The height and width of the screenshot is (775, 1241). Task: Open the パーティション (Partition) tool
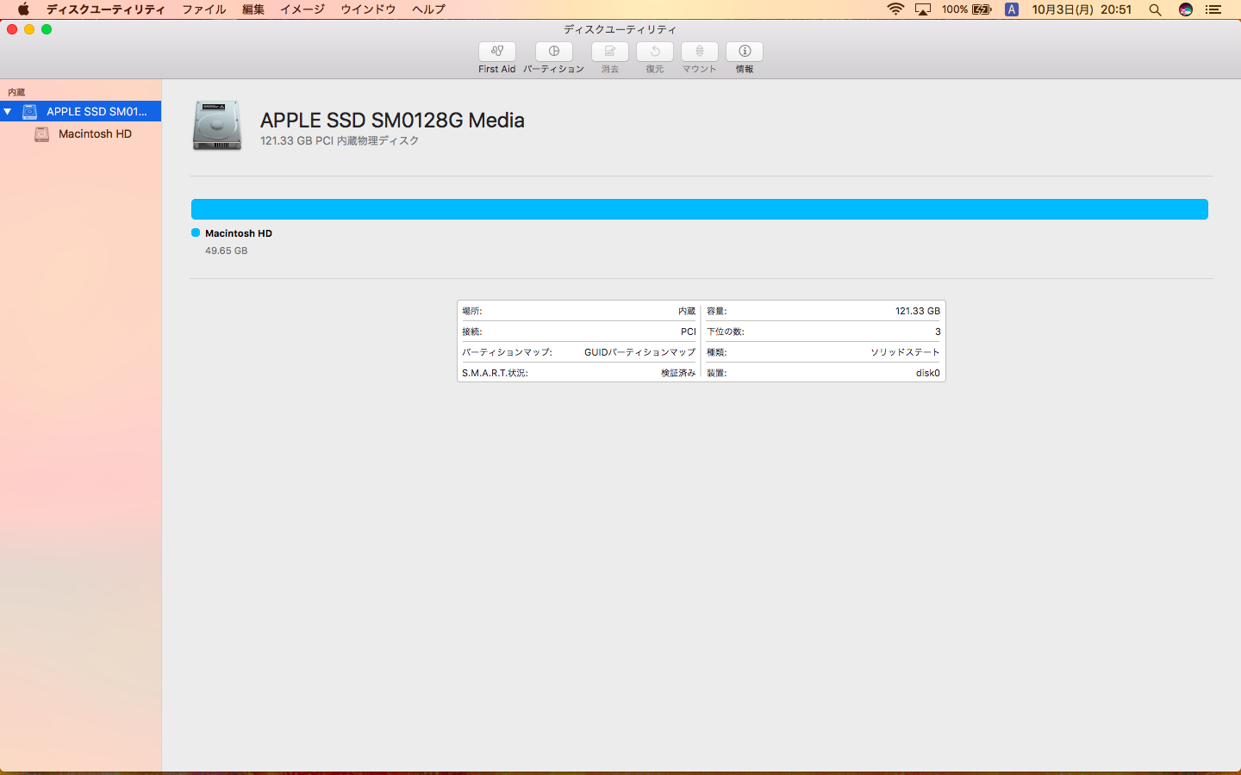(x=554, y=52)
